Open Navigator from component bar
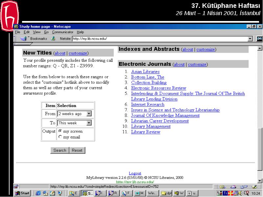263x197 pixels. (223, 186)
